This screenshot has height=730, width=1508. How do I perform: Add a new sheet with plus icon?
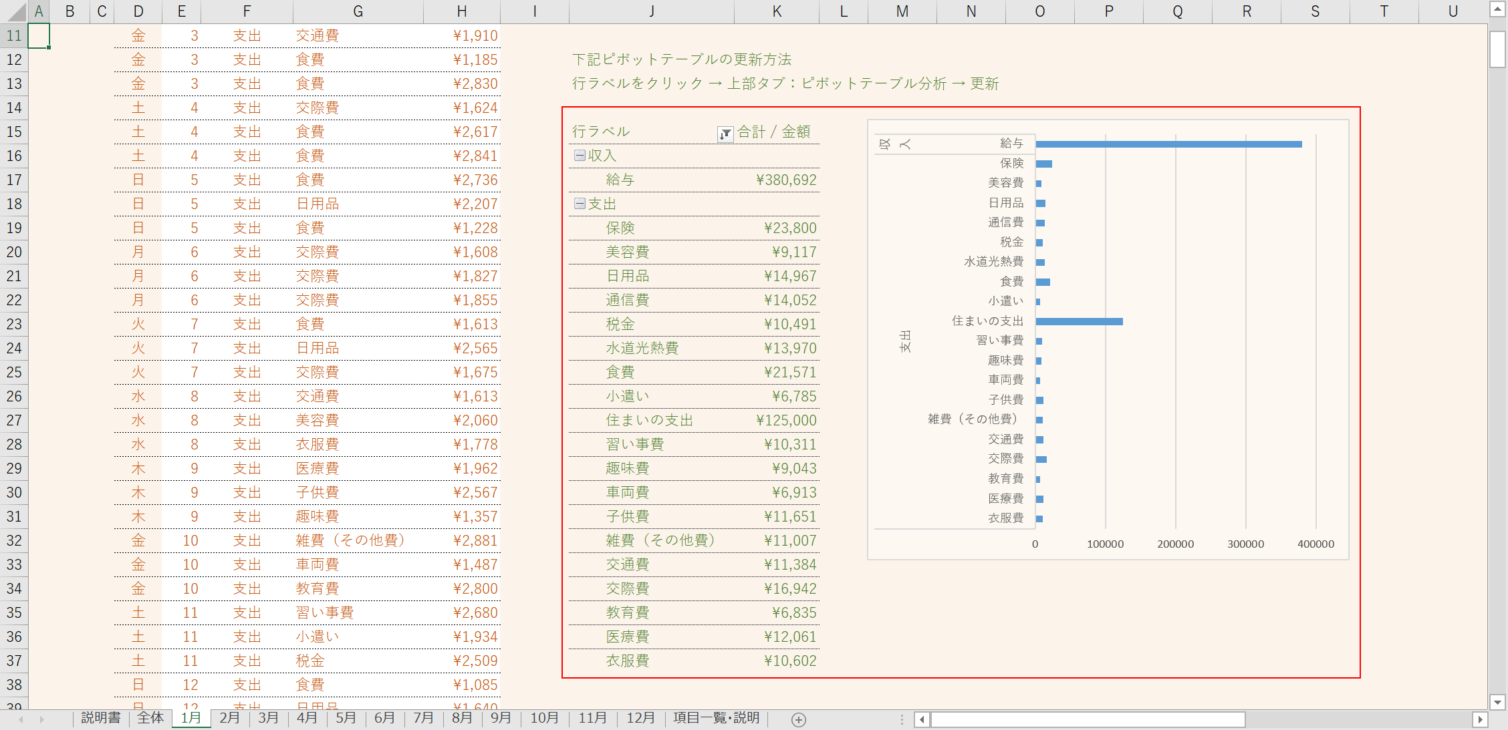pos(798,719)
